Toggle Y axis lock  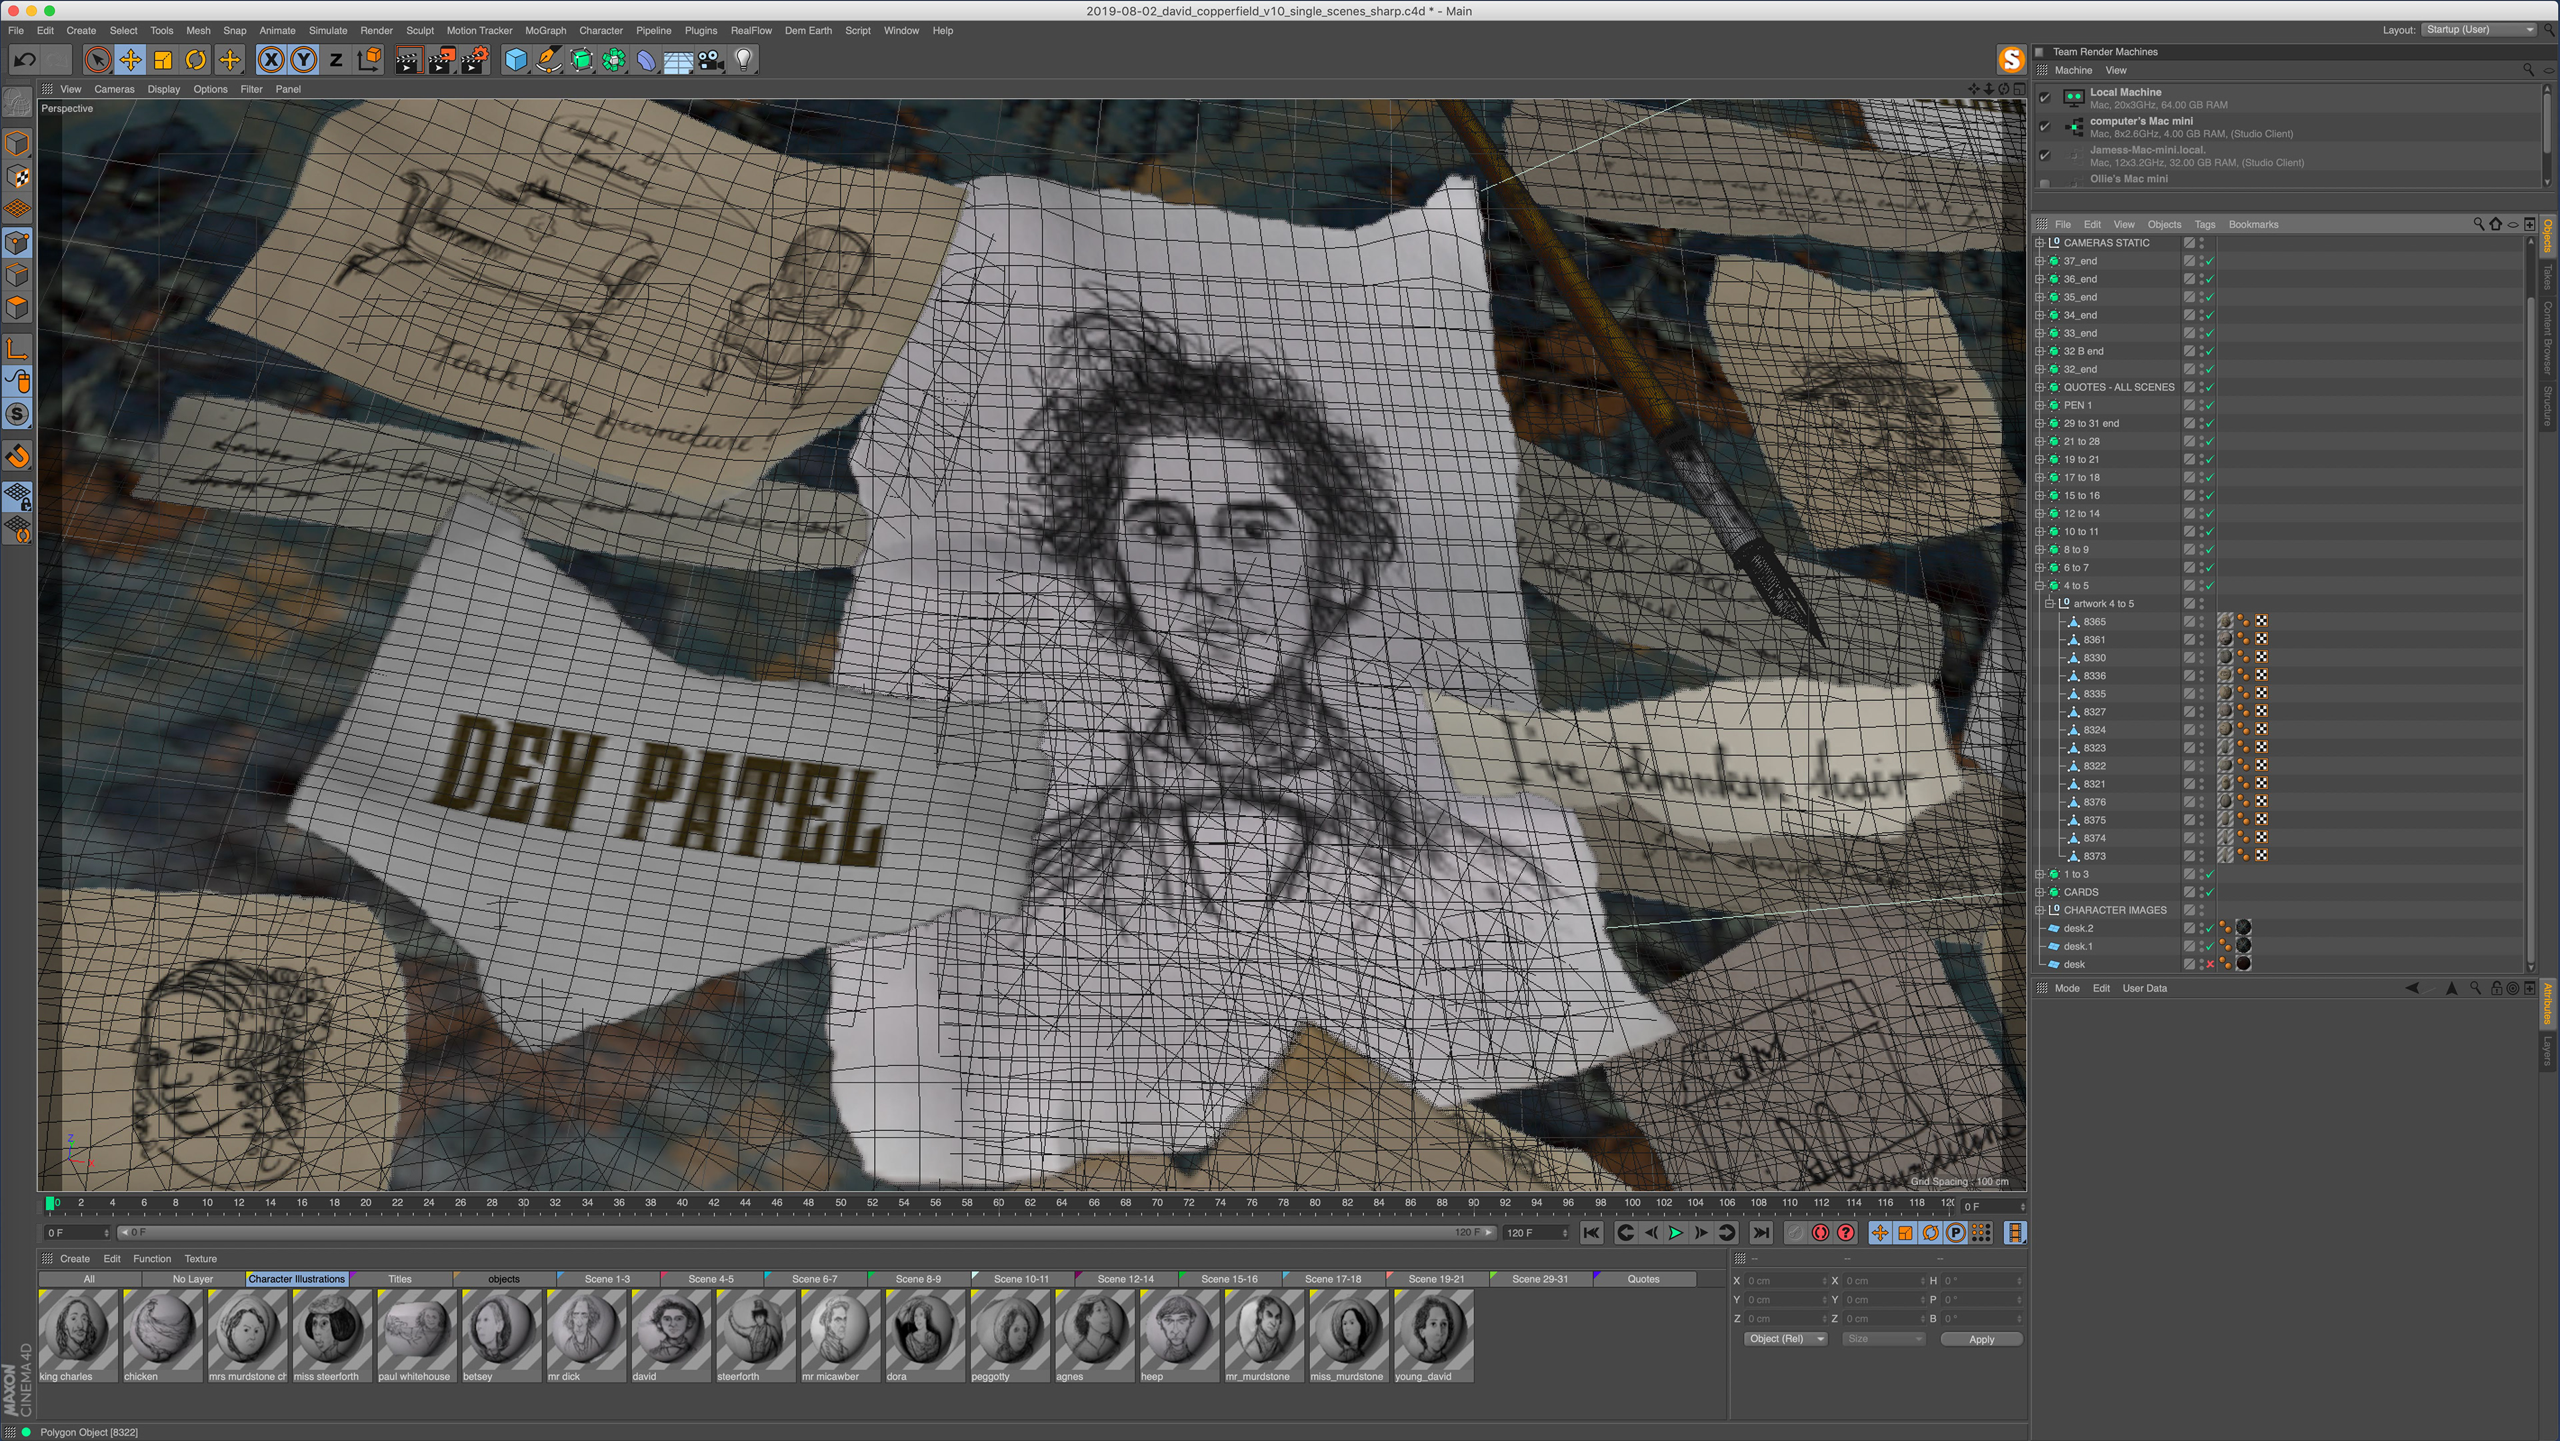pos(303,61)
